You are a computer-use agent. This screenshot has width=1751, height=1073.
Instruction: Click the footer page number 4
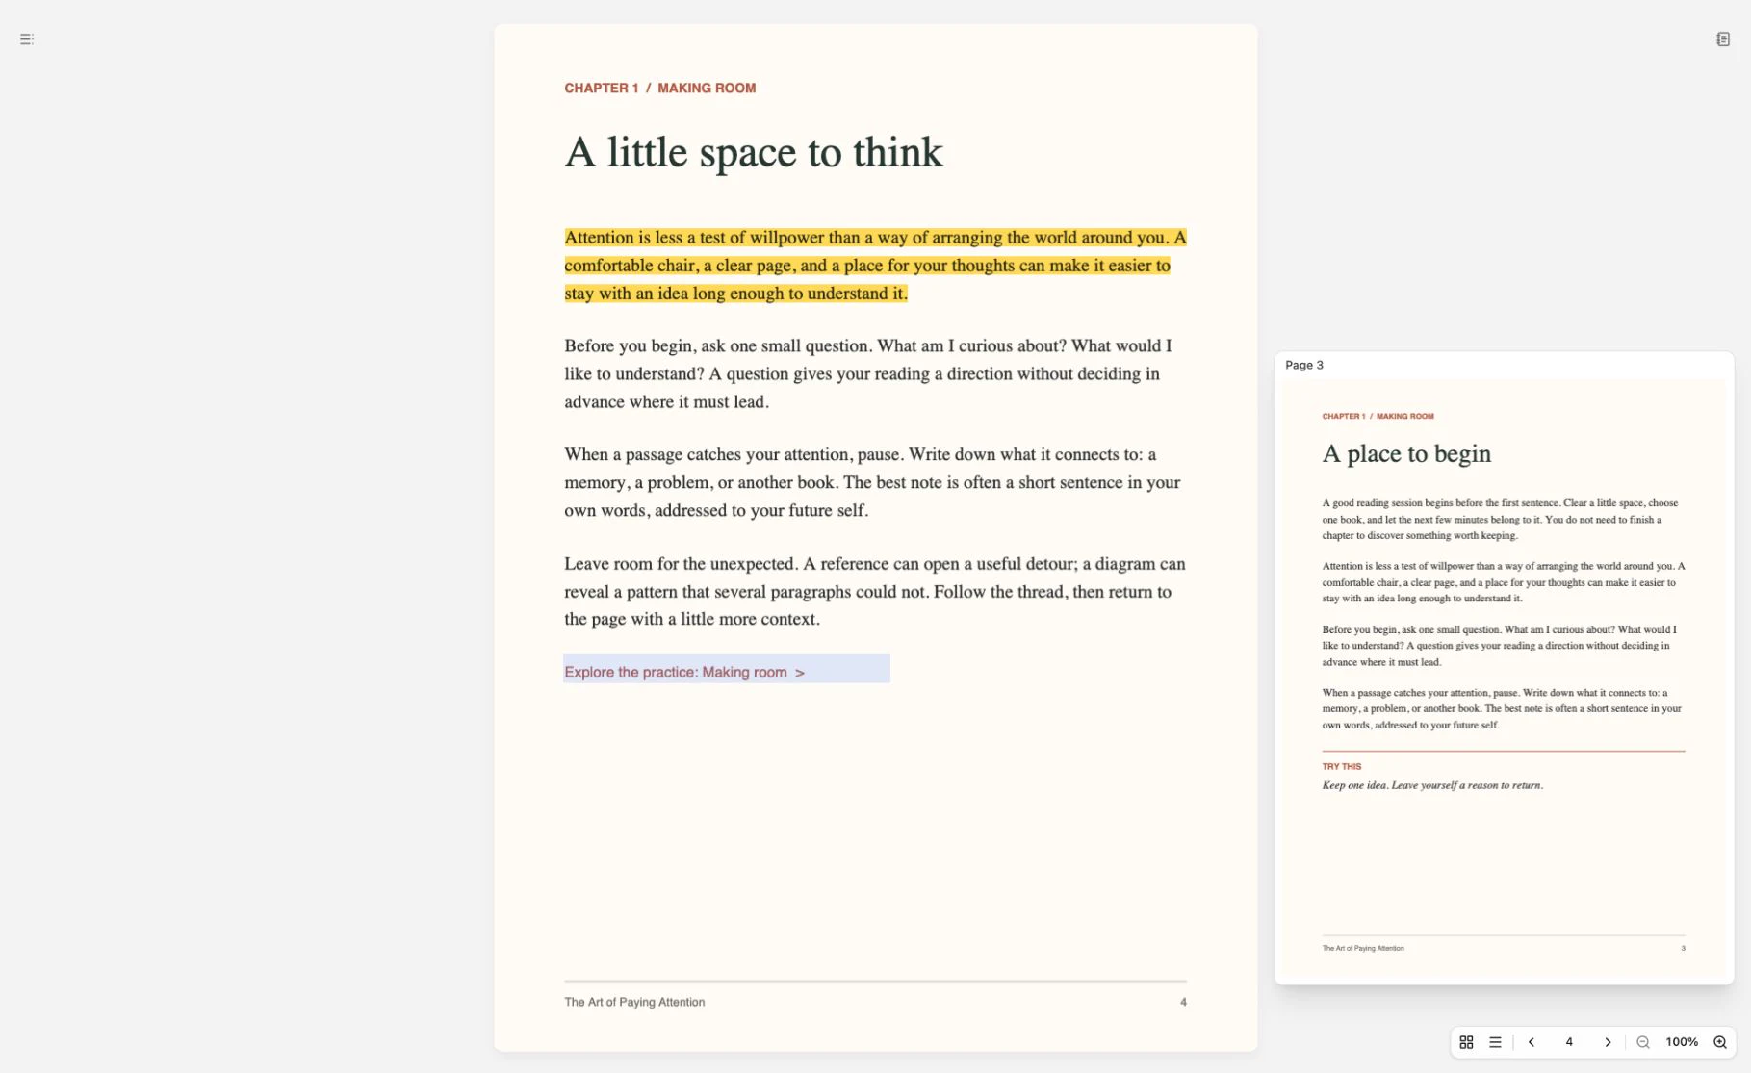pyautogui.click(x=1183, y=1002)
